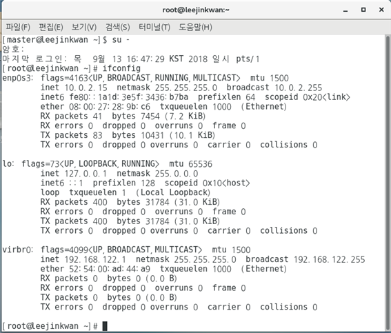Open the 터미널(T) menu

pos(154,27)
